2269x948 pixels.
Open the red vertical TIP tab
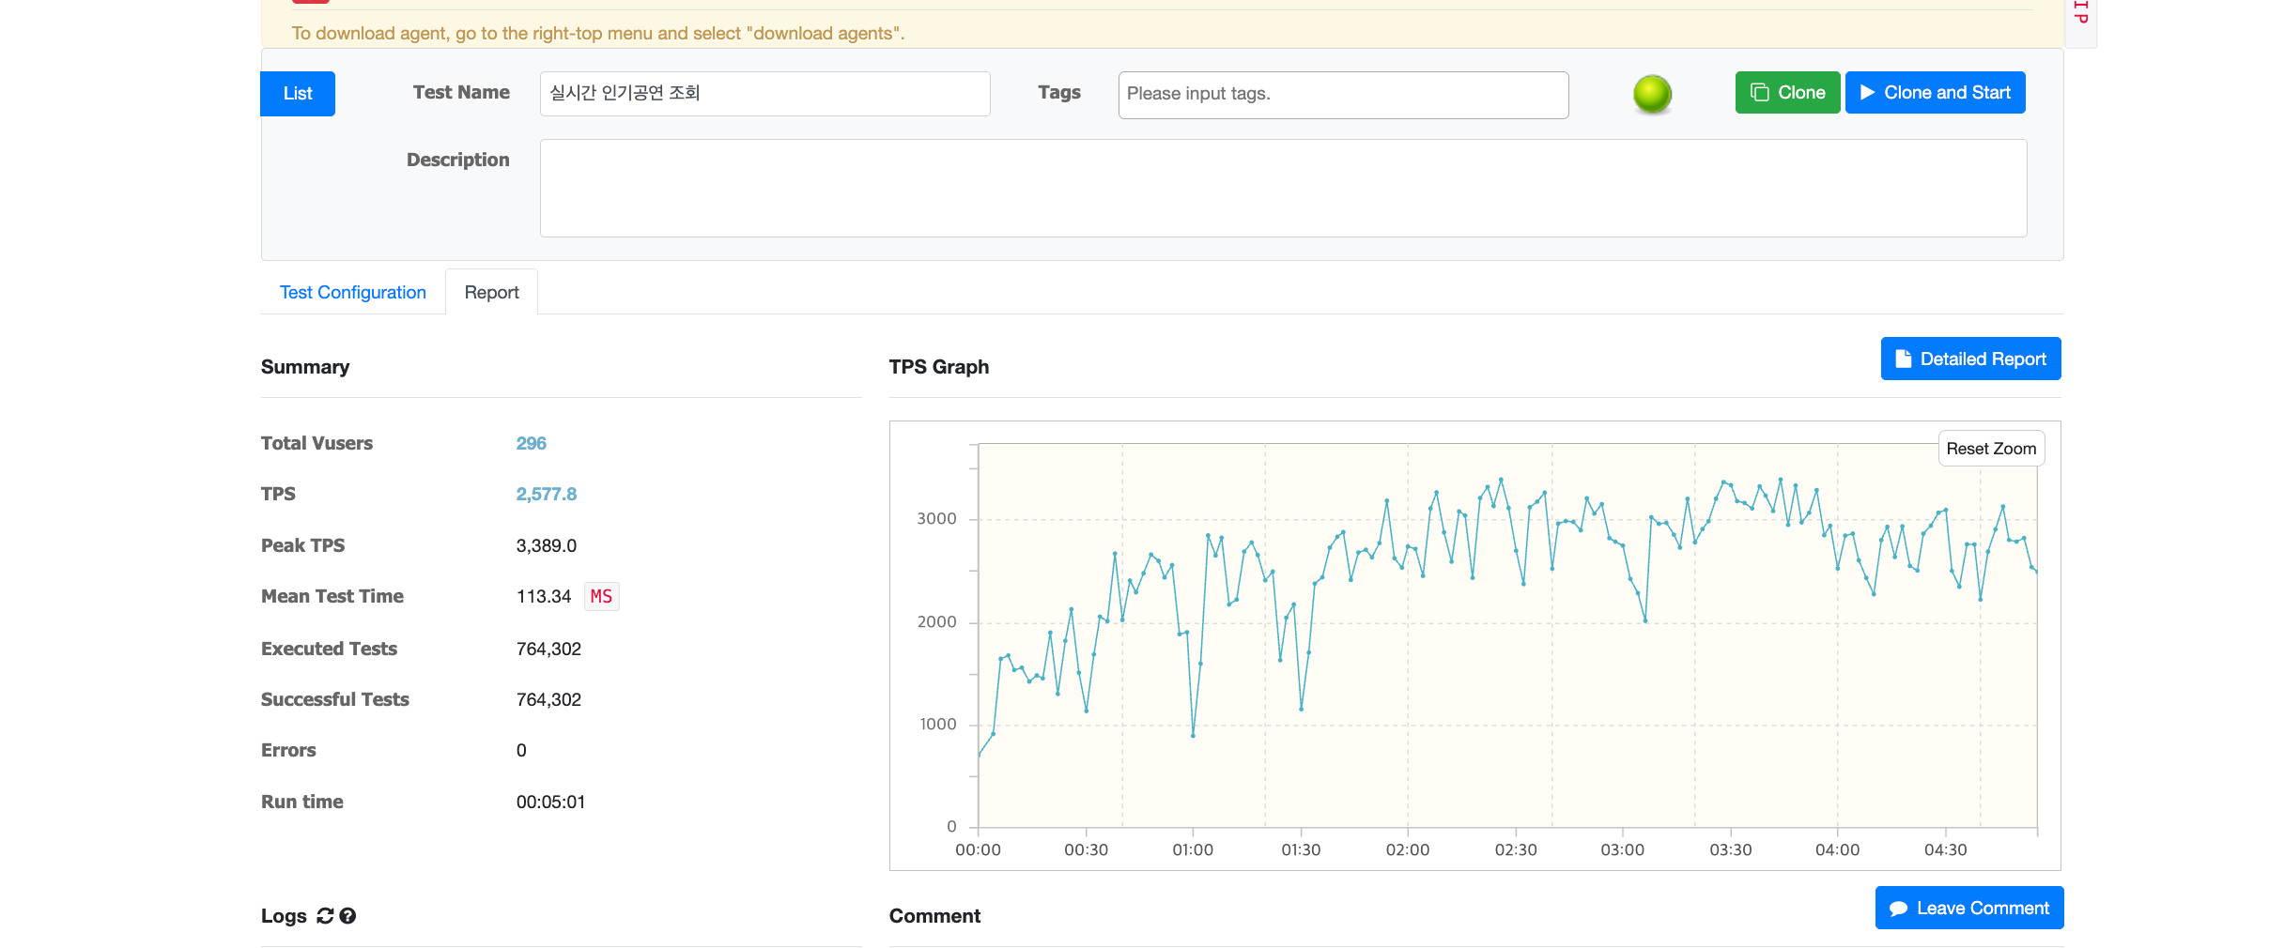pyautogui.click(x=2080, y=14)
